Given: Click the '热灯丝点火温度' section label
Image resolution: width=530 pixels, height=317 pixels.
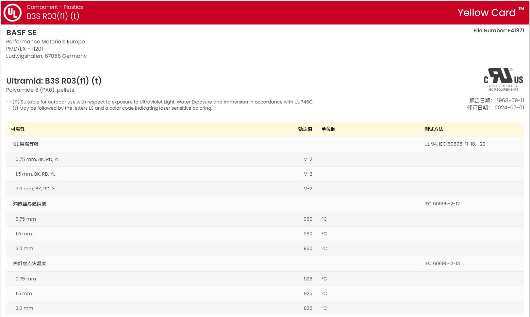Looking at the screenshot, I should (x=30, y=263).
